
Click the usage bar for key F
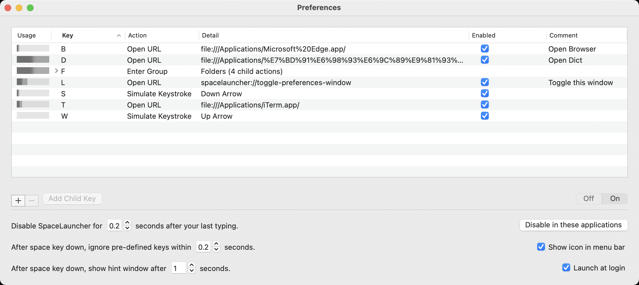(x=33, y=71)
